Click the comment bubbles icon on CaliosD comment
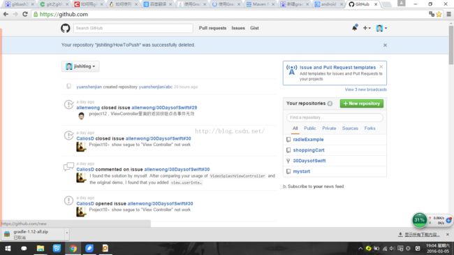This screenshot has width=454, height=255. pos(68,166)
